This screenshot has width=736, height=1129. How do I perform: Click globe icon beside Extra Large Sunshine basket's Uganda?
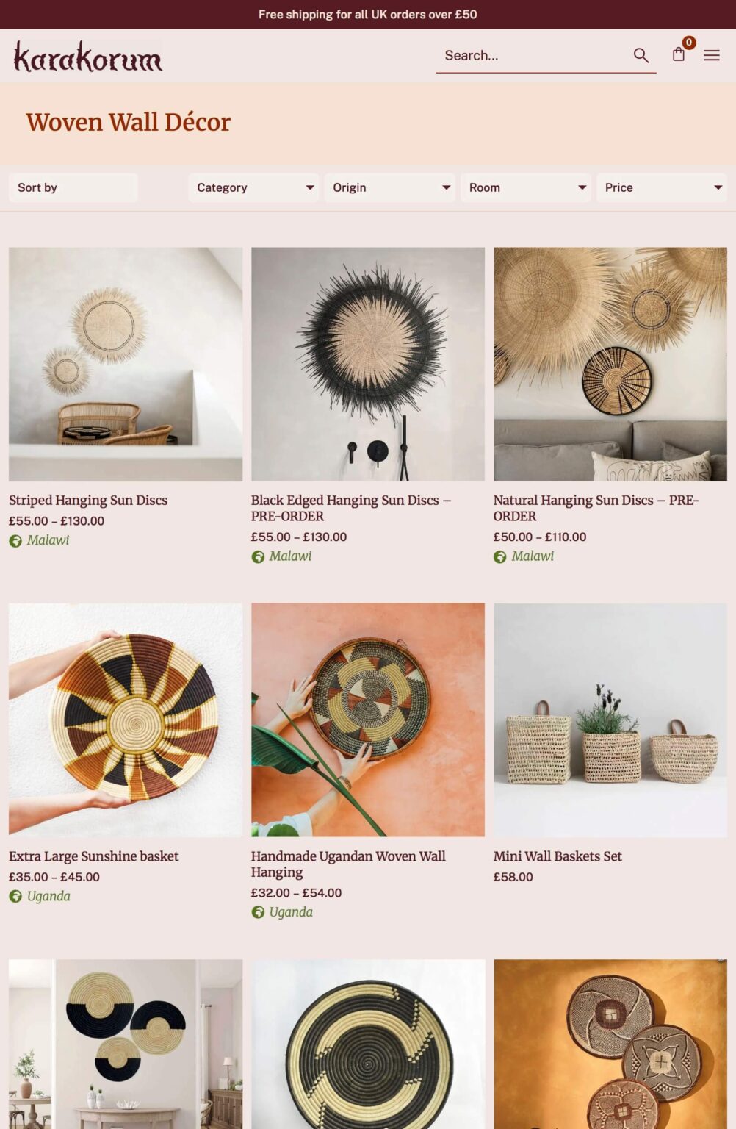tap(15, 897)
